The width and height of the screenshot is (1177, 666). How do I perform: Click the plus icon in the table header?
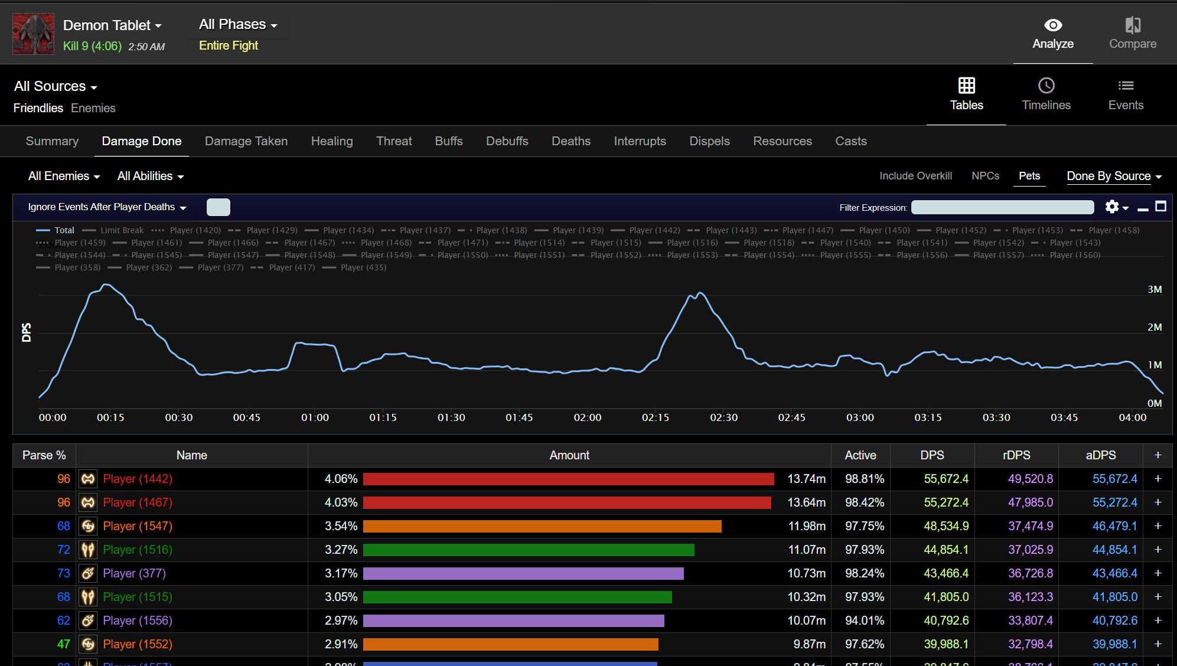[1158, 455]
